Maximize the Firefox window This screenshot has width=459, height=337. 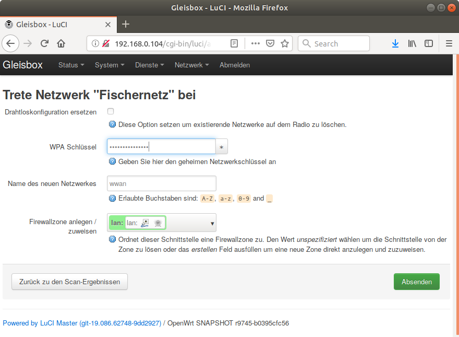[x=441, y=8]
